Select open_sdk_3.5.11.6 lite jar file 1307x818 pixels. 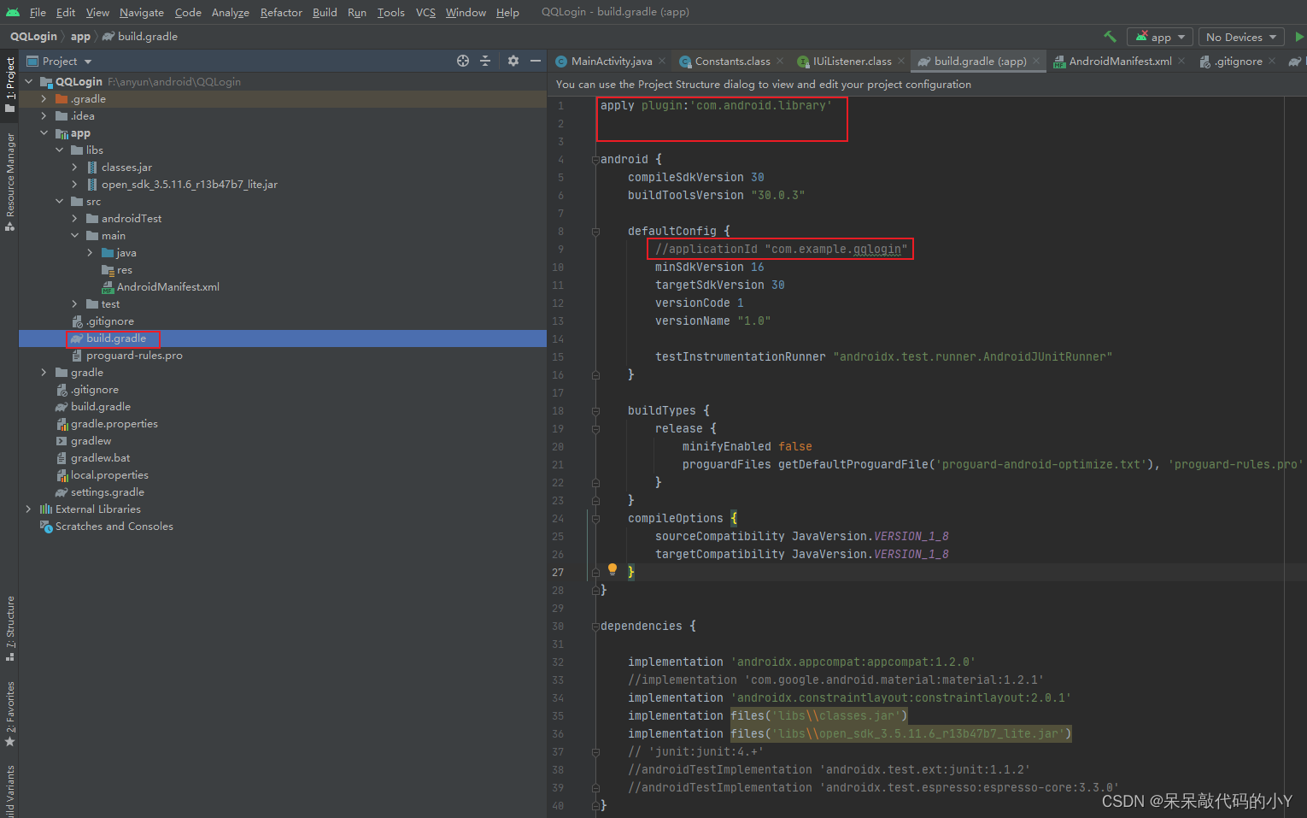[x=189, y=185]
